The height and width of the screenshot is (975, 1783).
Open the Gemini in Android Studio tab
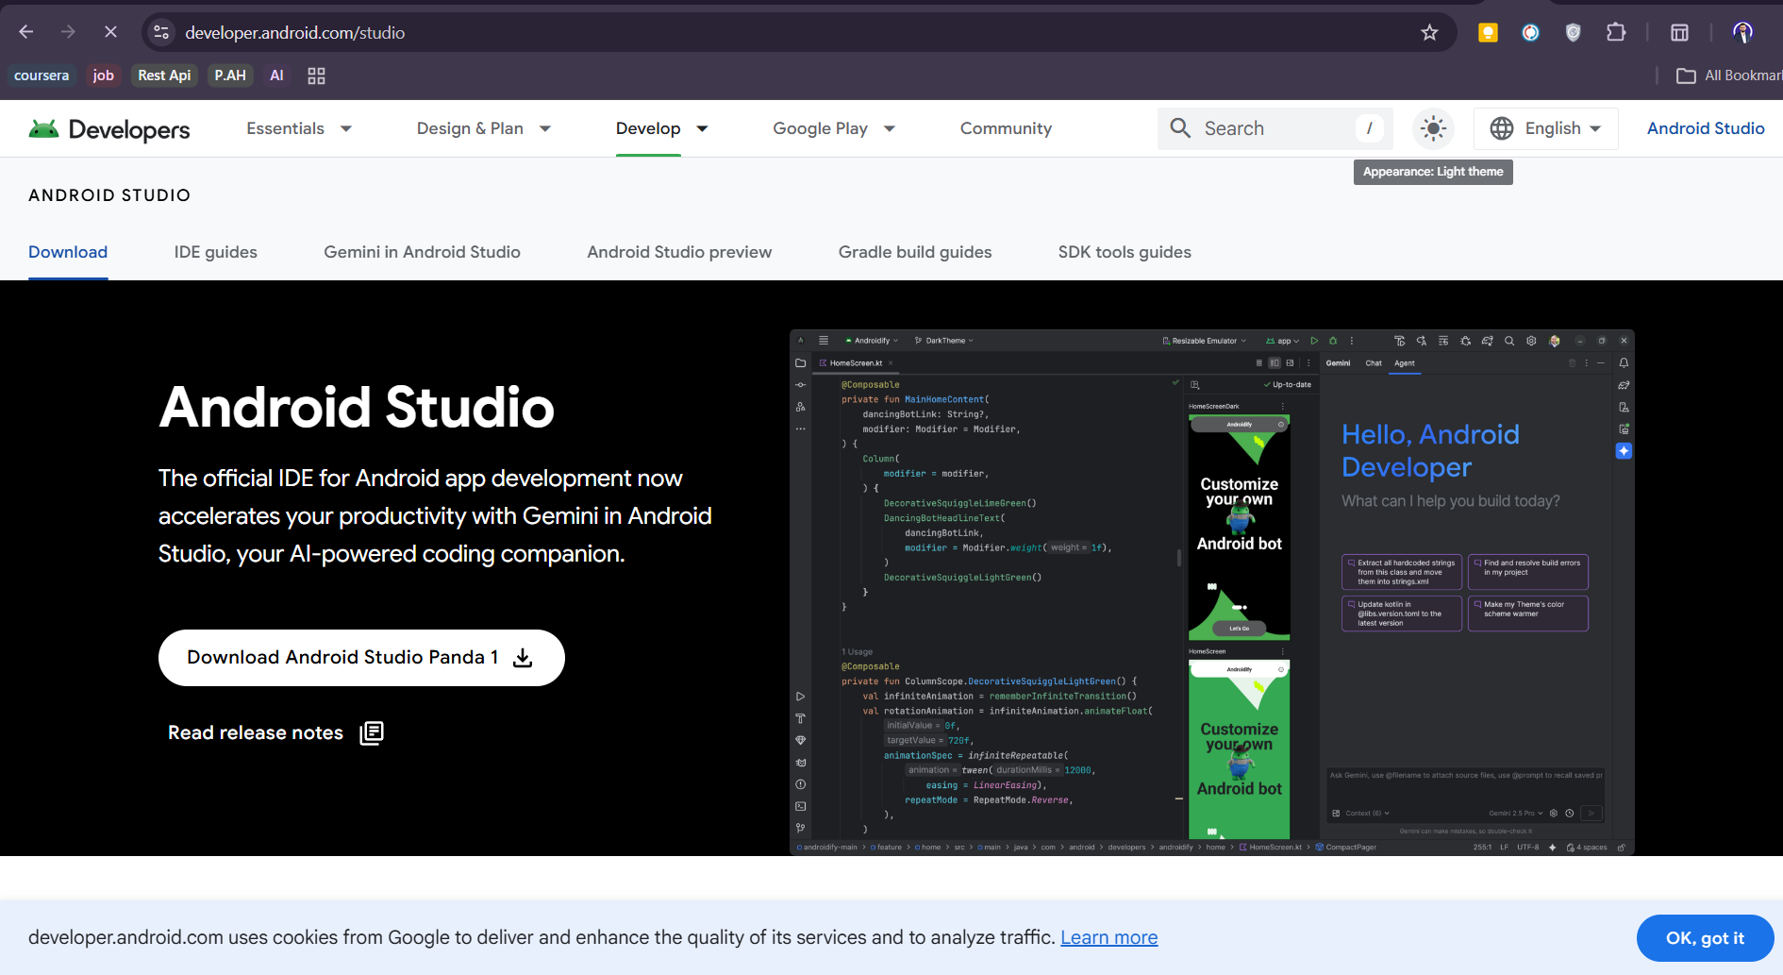click(x=422, y=252)
